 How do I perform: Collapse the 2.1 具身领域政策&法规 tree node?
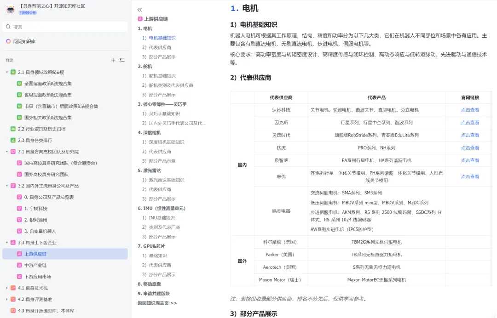point(6,72)
